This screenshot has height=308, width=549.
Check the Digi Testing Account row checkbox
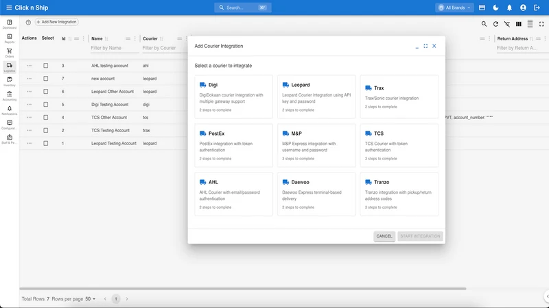coord(46,105)
